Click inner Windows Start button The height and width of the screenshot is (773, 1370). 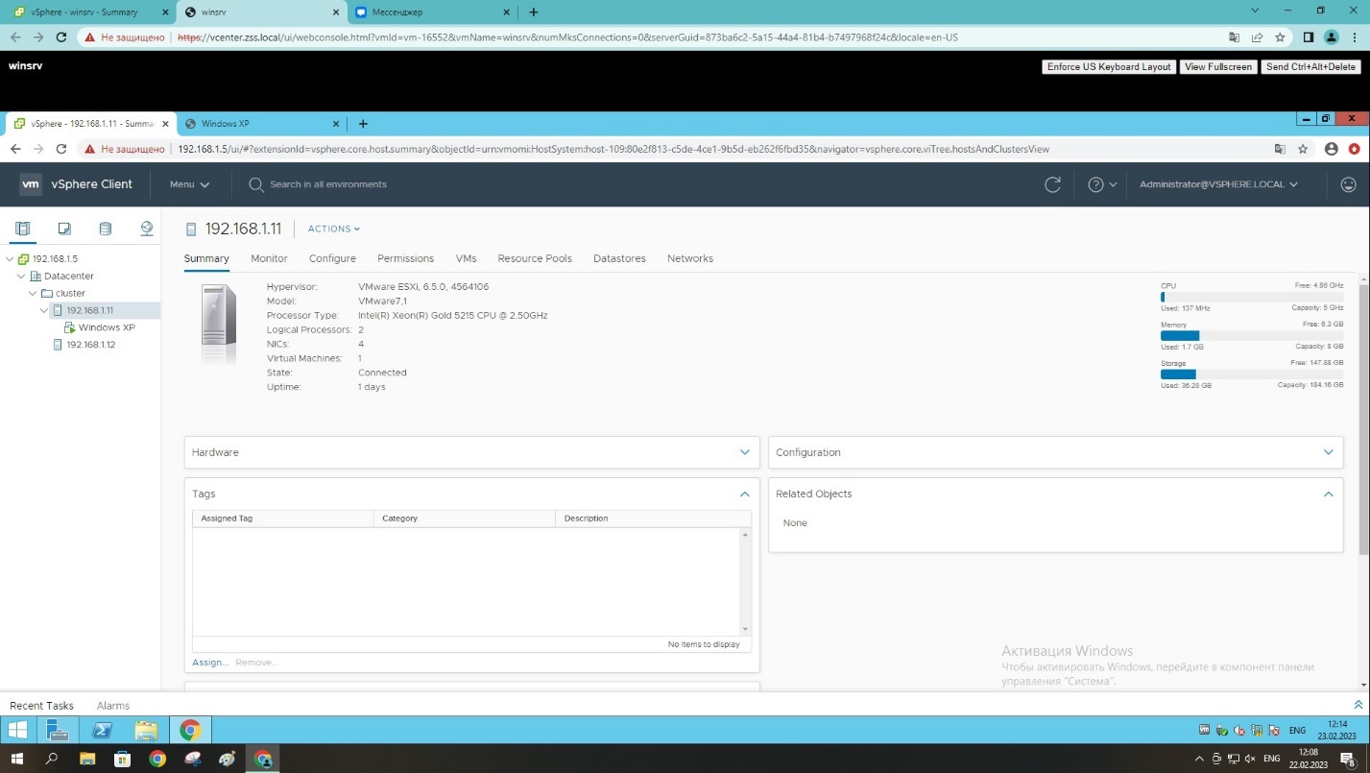tap(17, 731)
